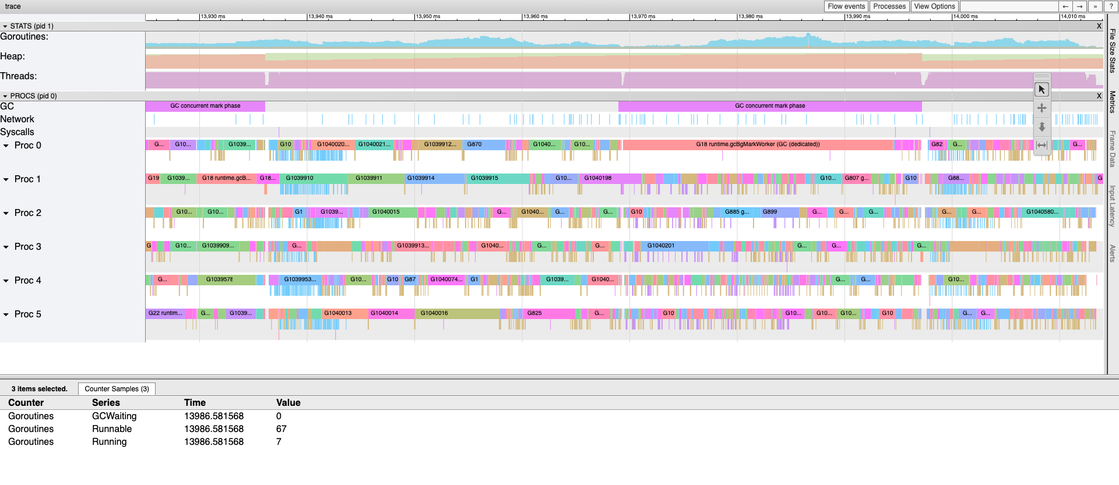1119x485 pixels.
Task: Focus the search input field
Action: [1009, 6]
